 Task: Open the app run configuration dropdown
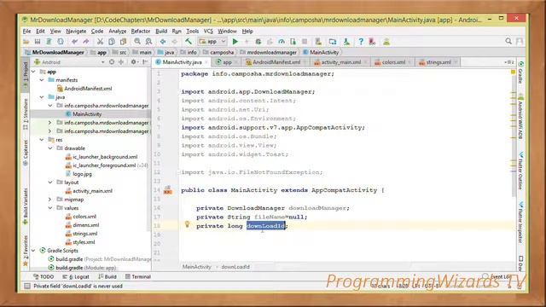212,42
